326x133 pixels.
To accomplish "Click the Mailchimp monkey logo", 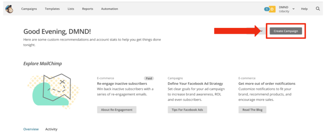I will click(9, 9).
